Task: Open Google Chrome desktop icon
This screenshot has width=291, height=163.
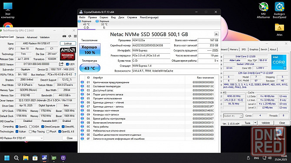Action: (x=8, y=26)
